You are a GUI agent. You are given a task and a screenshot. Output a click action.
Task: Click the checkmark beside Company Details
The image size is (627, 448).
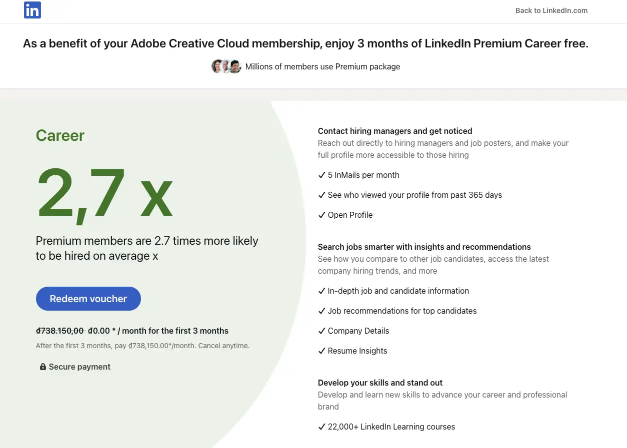(322, 331)
